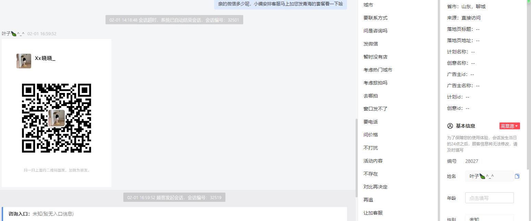The height and width of the screenshot is (221, 531).
Task: Click the Xx晓晓_ avatar on the QR card
Action: (24, 61)
